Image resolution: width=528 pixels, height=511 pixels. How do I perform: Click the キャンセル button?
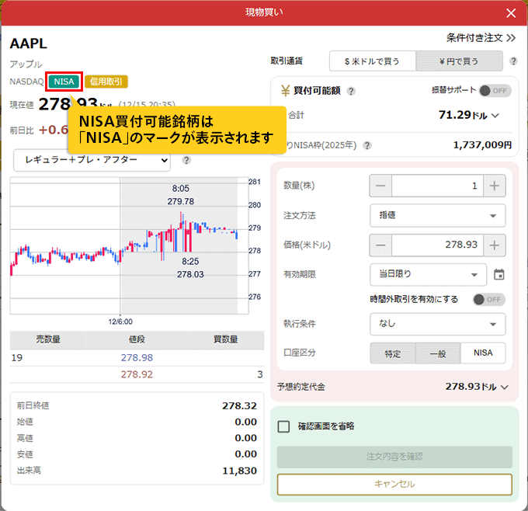pyautogui.click(x=394, y=484)
